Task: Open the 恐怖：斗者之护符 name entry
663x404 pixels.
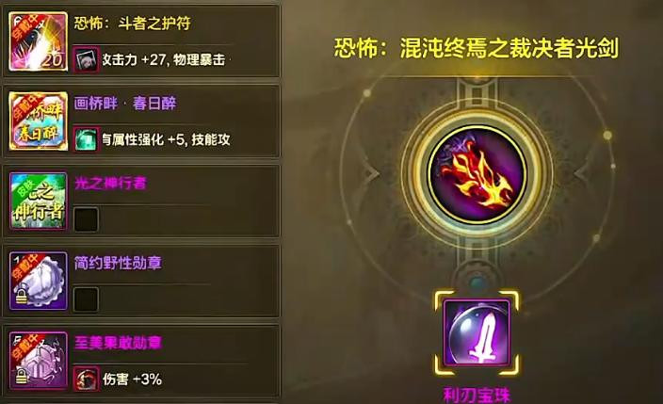Action: pos(133,23)
